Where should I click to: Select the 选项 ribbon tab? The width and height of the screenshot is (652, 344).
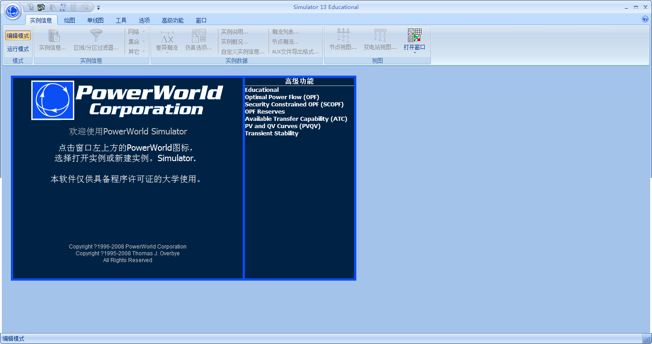tap(144, 20)
